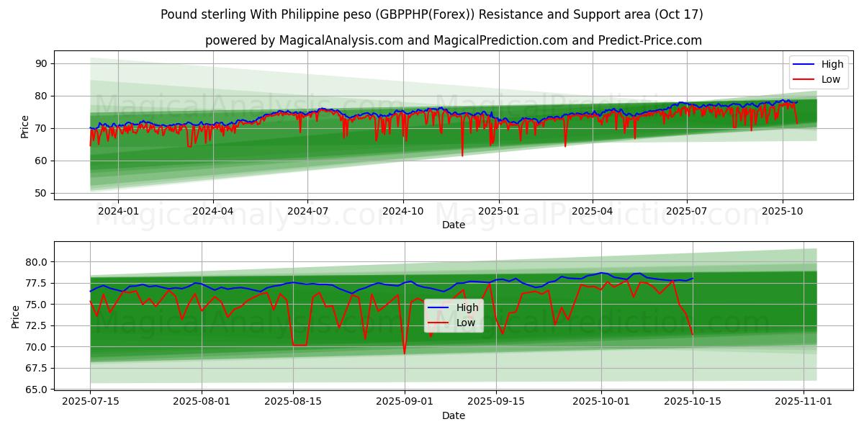Click the 80.0 value on bottom chart's y-axis
The height and width of the screenshot is (432, 864).
[x=36, y=262]
